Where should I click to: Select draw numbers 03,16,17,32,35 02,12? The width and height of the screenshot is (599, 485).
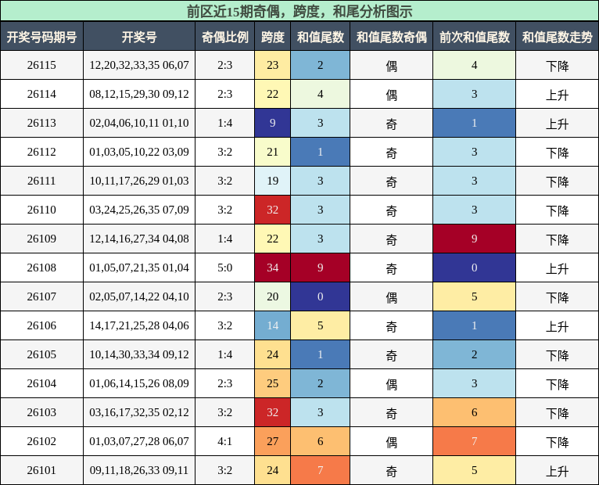coord(139,412)
